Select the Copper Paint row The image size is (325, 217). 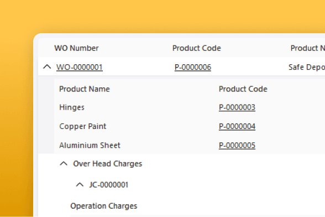pos(190,126)
